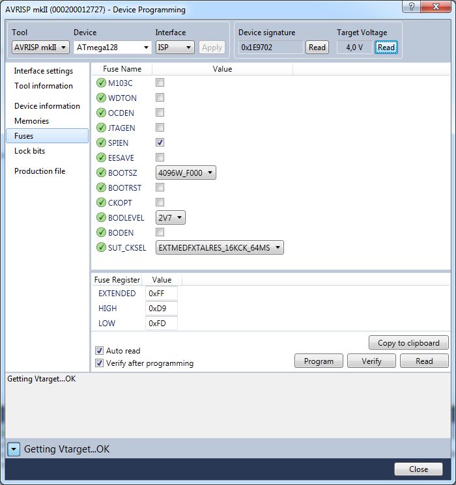Click the EXTENDED fuse value field
Image resolution: width=456 pixels, height=485 pixels.
pos(162,293)
